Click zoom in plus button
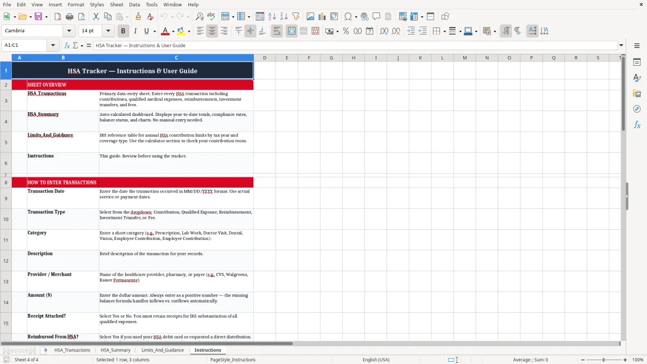The image size is (647, 364). (x=625, y=360)
